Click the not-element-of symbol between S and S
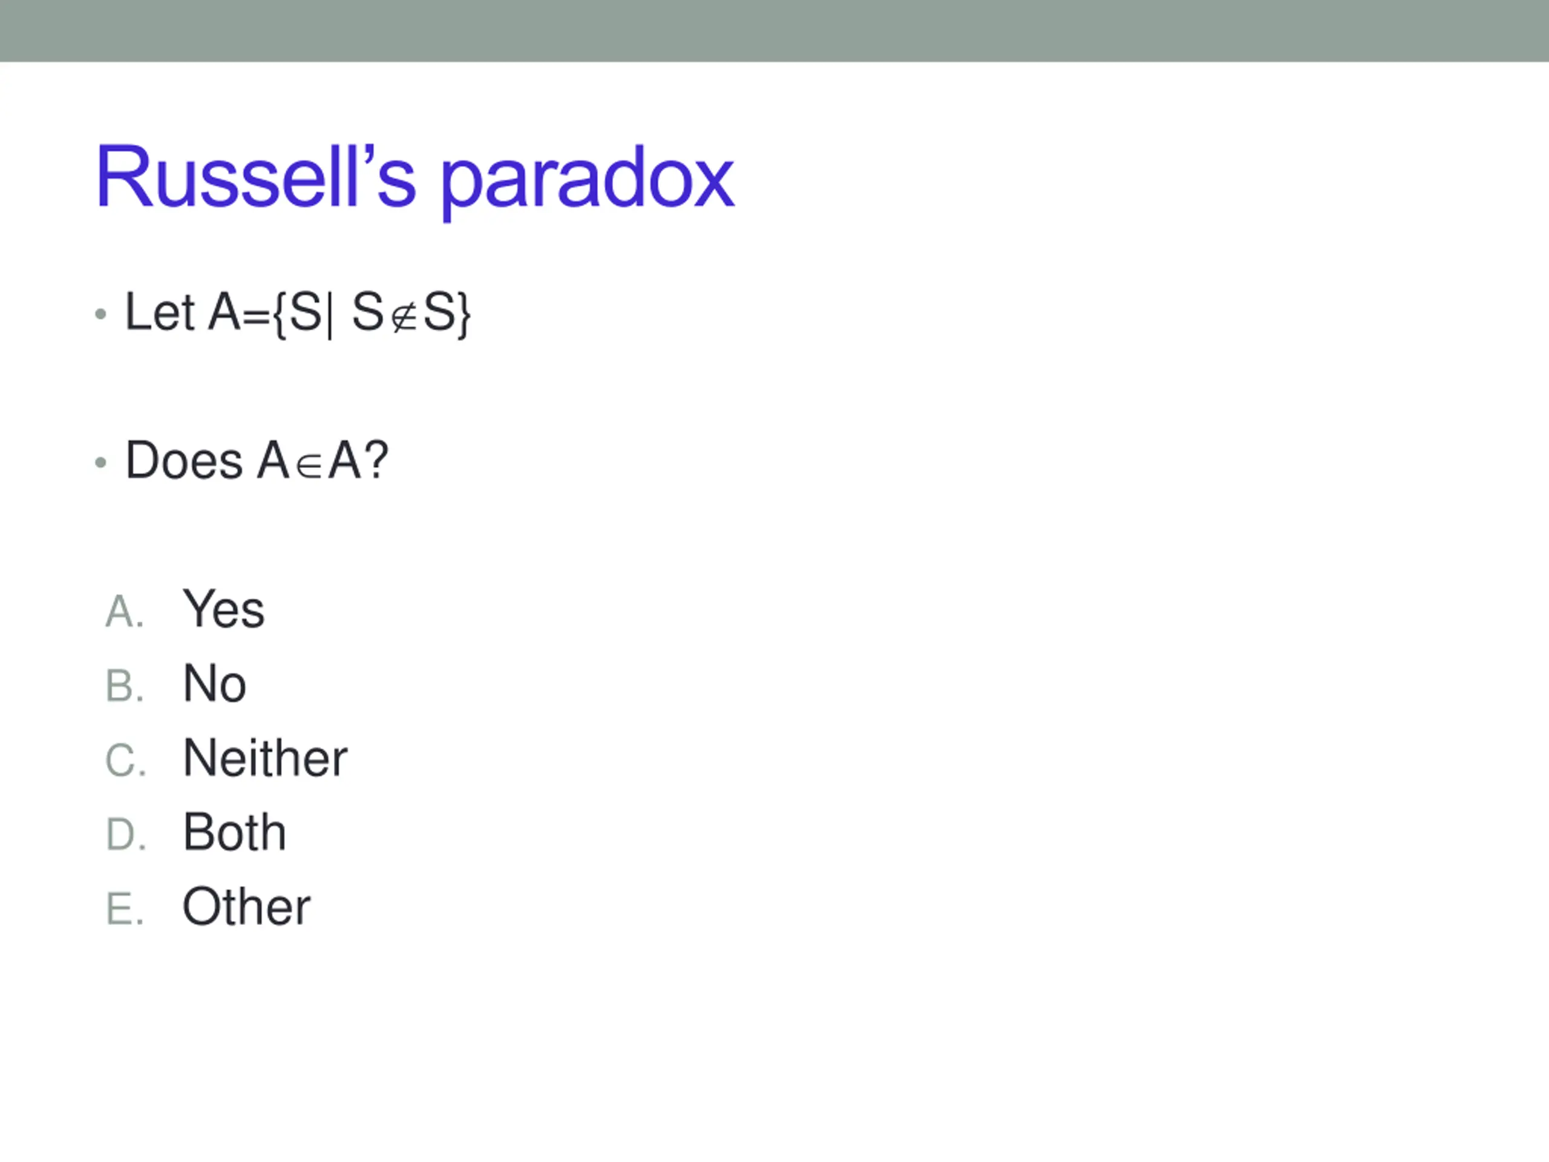 (404, 319)
